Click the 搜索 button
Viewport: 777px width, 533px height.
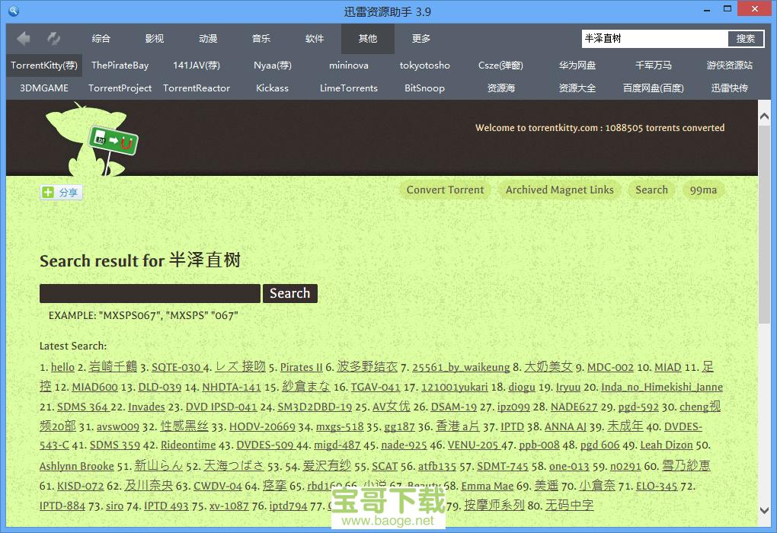(745, 38)
